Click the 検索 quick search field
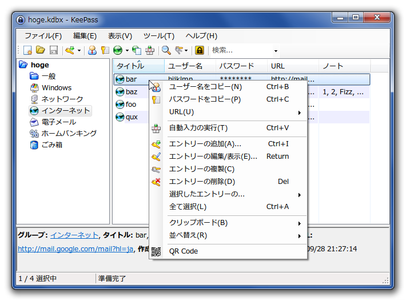This screenshot has height=301, width=406. coord(241,50)
